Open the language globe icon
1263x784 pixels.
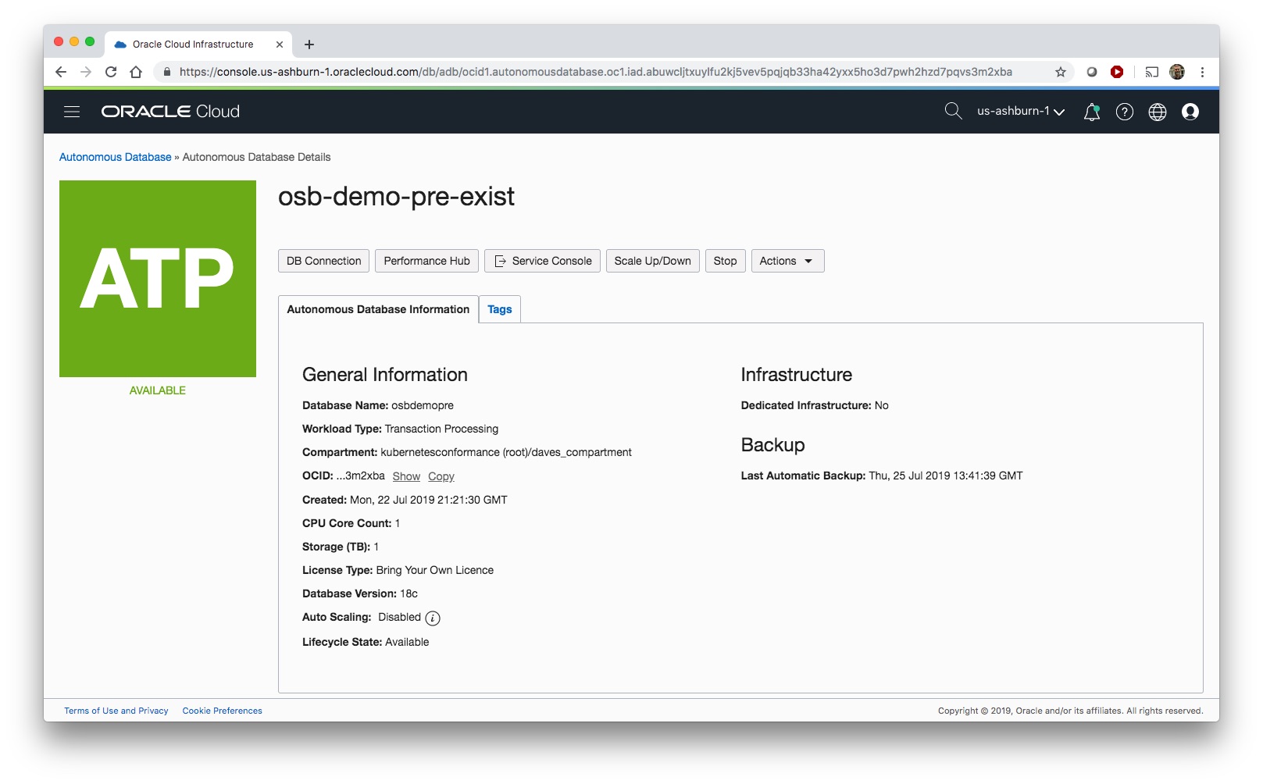point(1157,112)
